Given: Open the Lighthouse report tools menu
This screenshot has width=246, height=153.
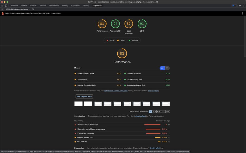Looking at the screenshot, I should [x=242, y=14].
